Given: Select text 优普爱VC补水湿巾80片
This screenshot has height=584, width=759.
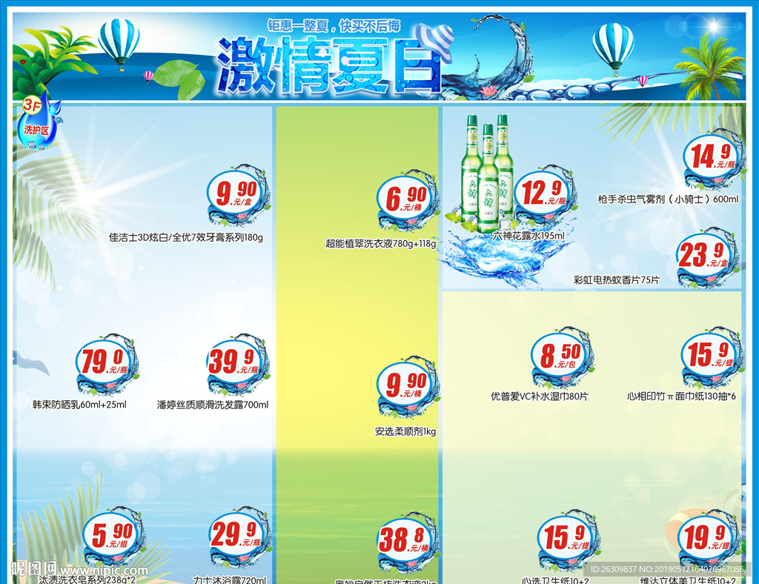Looking at the screenshot, I should click(x=540, y=396).
